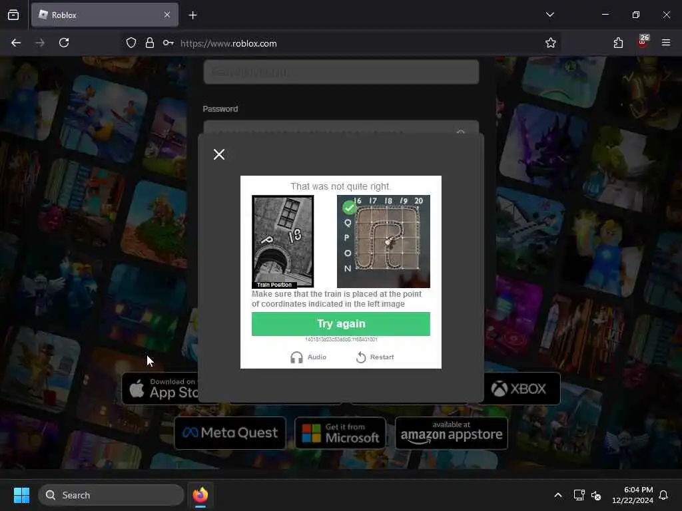
Task: Click the Train Position reference image
Action: click(x=282, y=242)
